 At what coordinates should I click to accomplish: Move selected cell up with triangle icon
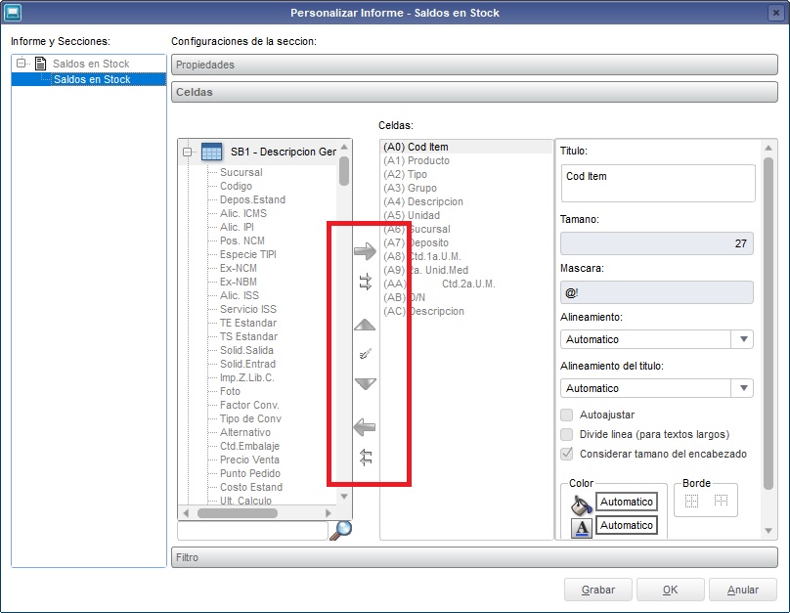(x=365, y=325)
